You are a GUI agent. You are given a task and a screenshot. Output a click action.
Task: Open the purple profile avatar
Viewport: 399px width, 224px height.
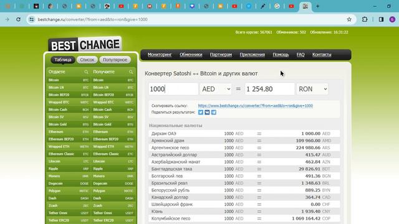pyautogui.click(x=392, y=19)
